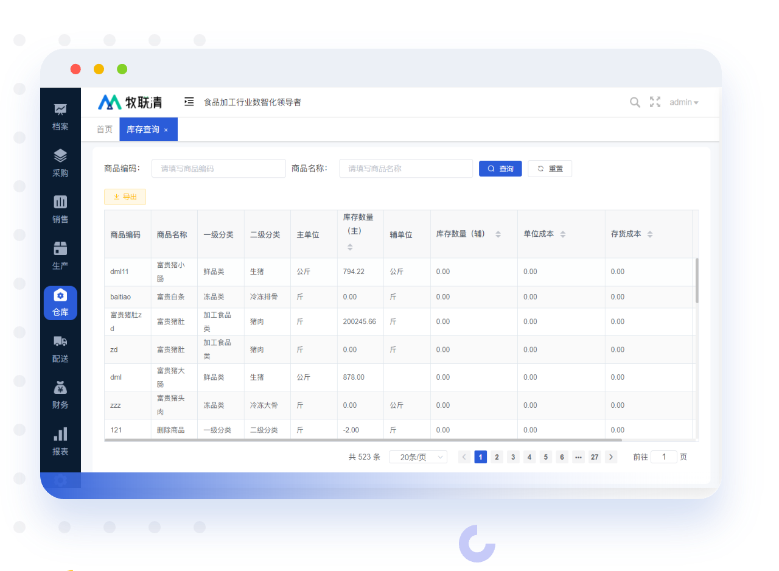The height and width of the screenshot is (571, 779).
Task: Click the 商品编码 input field
Action: [218, 169]
